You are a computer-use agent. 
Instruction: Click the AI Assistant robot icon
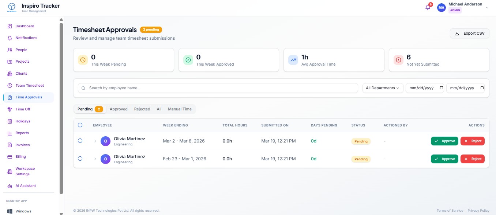pos(10,186)
